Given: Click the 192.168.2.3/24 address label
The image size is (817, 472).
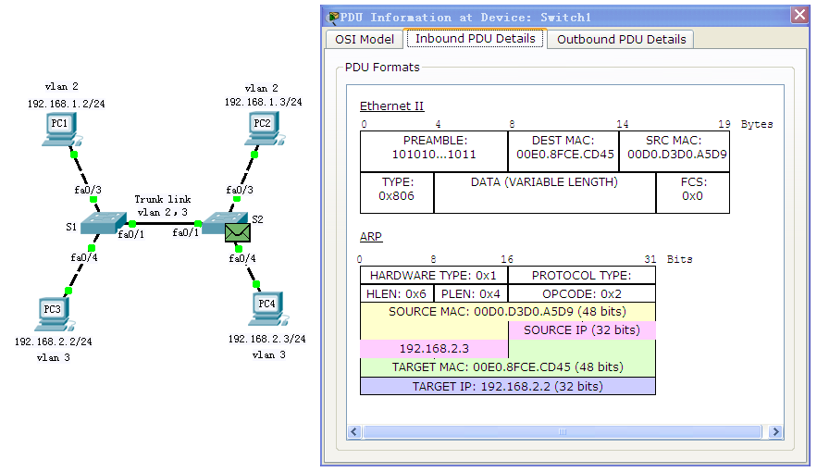Looking at the screenshot, I should point(266,339).
